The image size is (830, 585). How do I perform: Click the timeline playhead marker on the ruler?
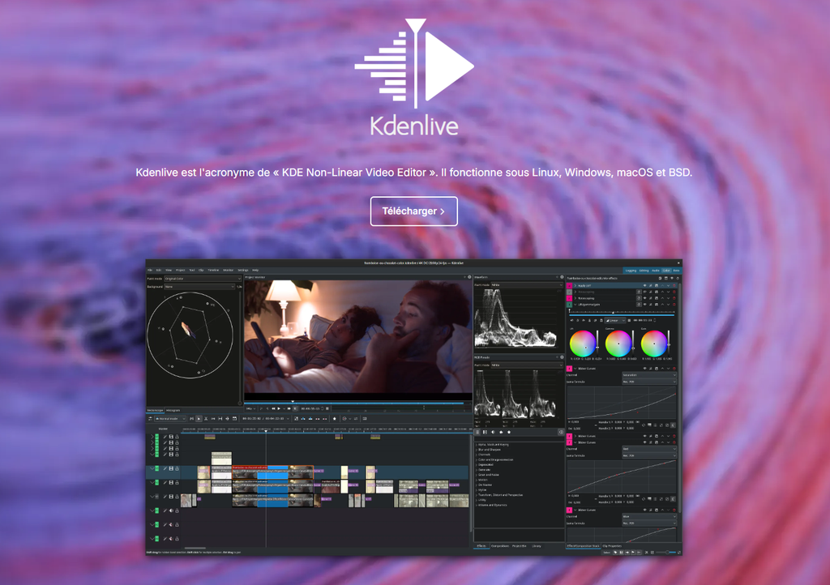point(266,431)
